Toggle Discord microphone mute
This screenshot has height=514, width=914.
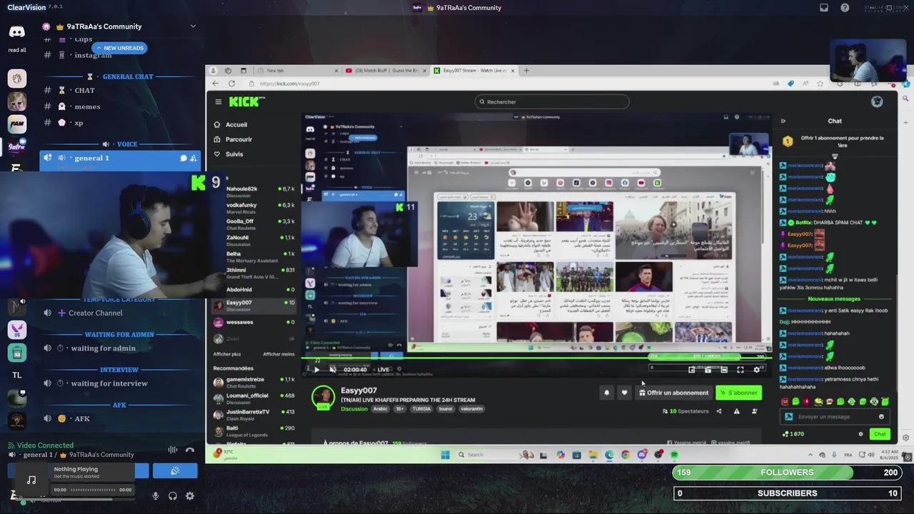point(156,495)
